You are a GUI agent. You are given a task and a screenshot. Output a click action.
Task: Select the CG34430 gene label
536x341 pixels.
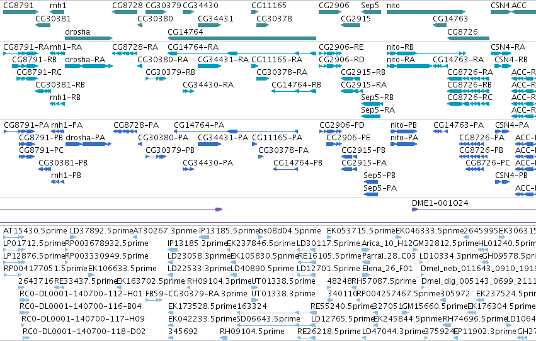pyautogui.click(x=200, y=6)
